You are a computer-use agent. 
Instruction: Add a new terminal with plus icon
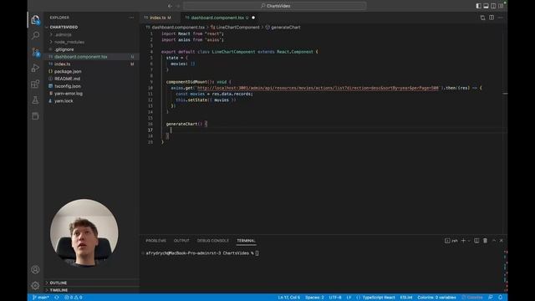click(463, 241)
